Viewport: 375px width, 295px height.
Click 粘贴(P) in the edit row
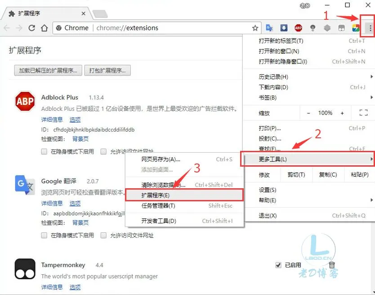pos(359,174)
